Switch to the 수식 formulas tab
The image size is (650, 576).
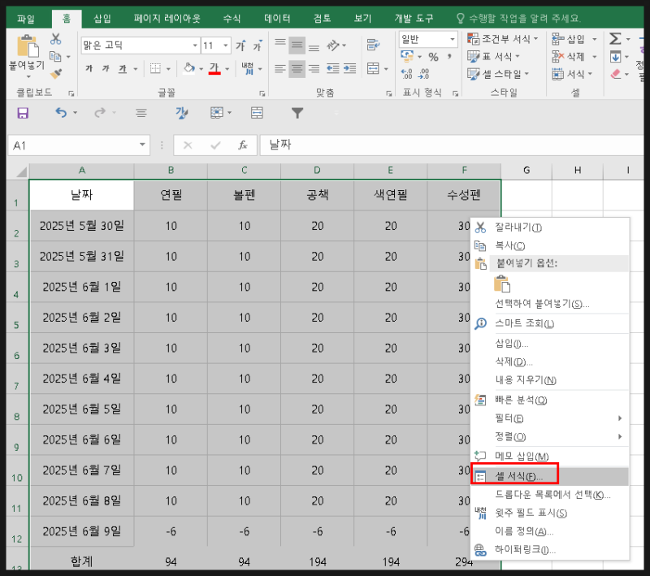[232, 18]
